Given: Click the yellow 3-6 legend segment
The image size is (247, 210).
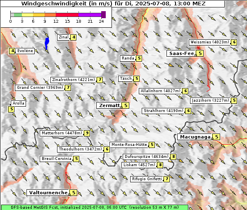Looking at the screenshot, I should pyautogui.click(x=28, y=15).
